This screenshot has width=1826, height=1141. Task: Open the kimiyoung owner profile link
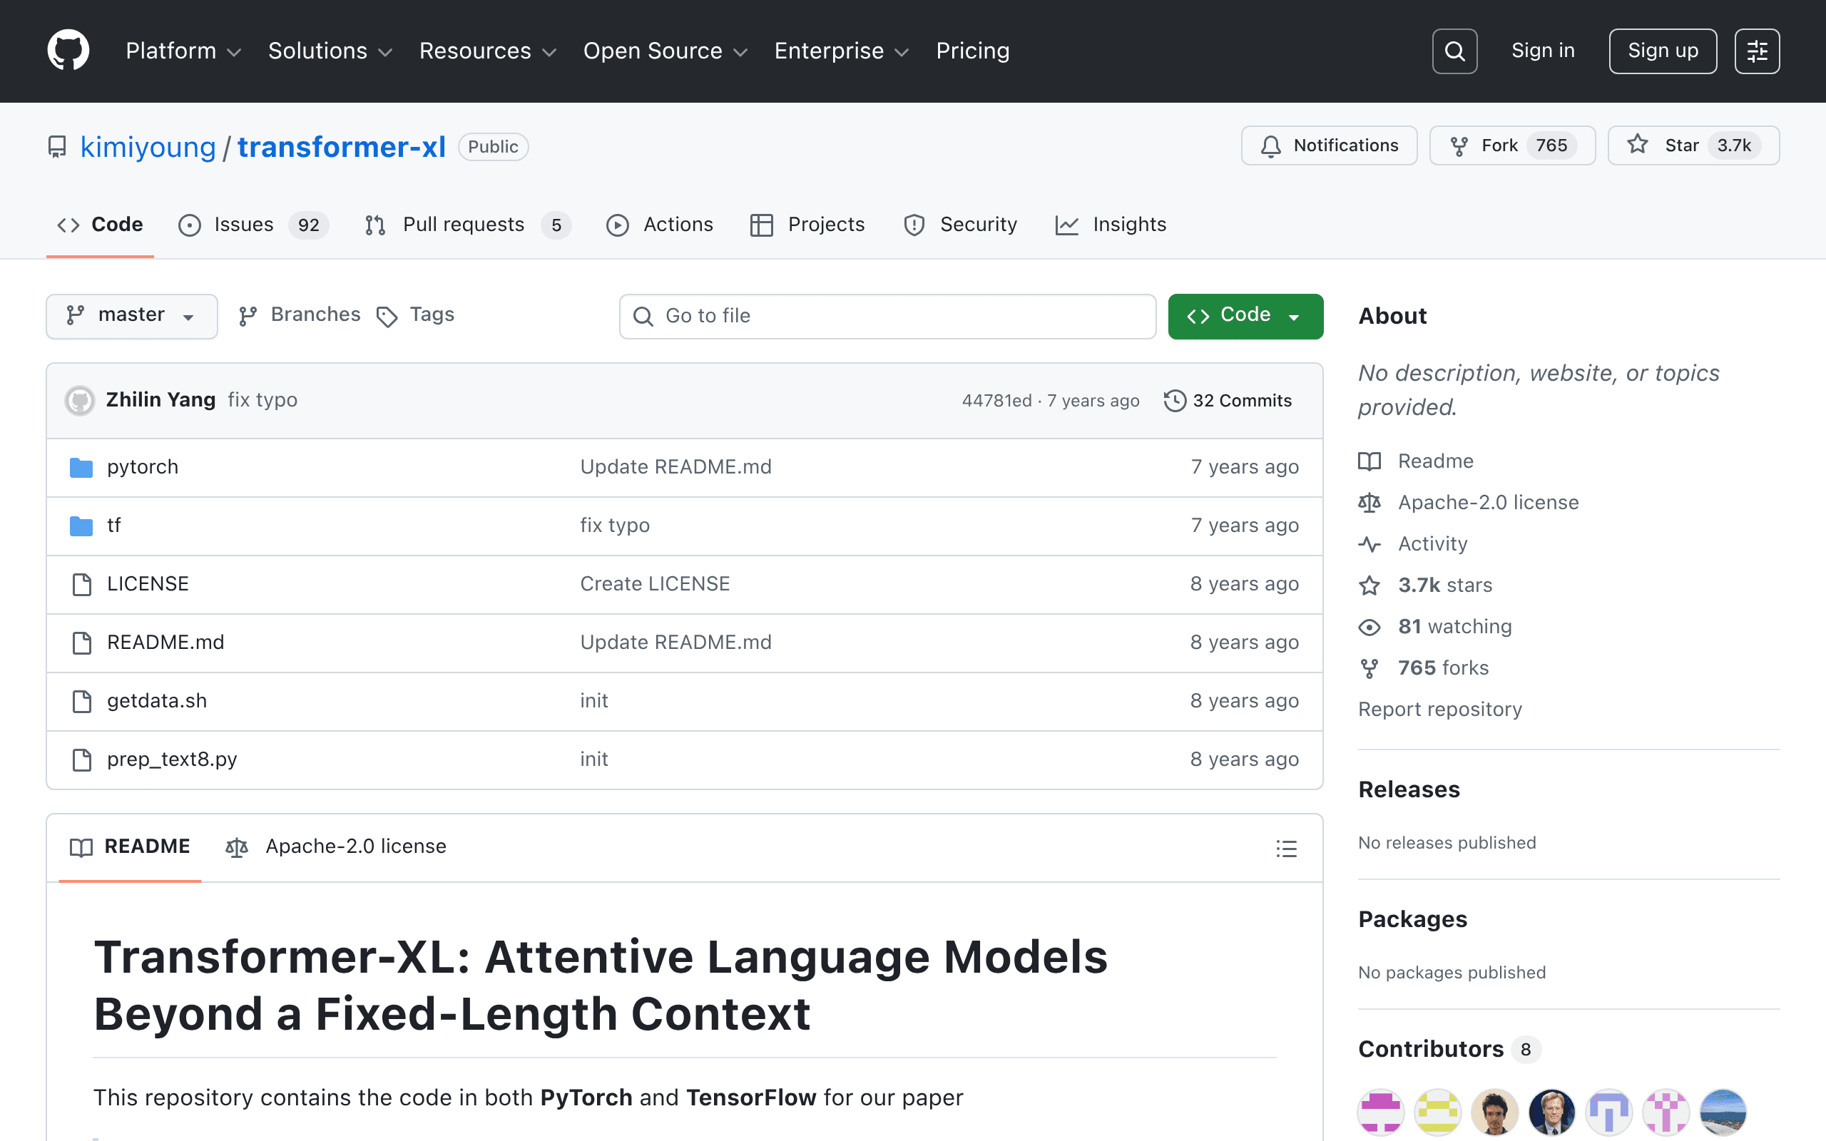148,147
